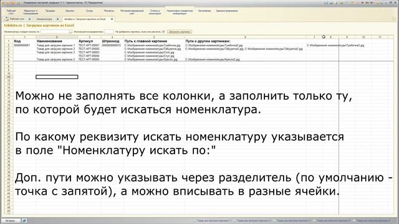Select the Наименование header cell
Screen dimensions: 399x224
pyautogui.click(x=57, y=41)
